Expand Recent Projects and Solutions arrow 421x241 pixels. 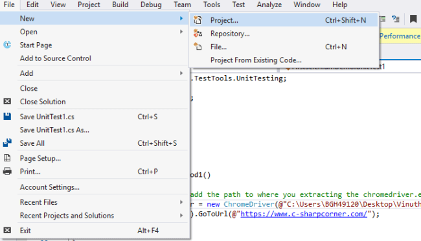181,216
